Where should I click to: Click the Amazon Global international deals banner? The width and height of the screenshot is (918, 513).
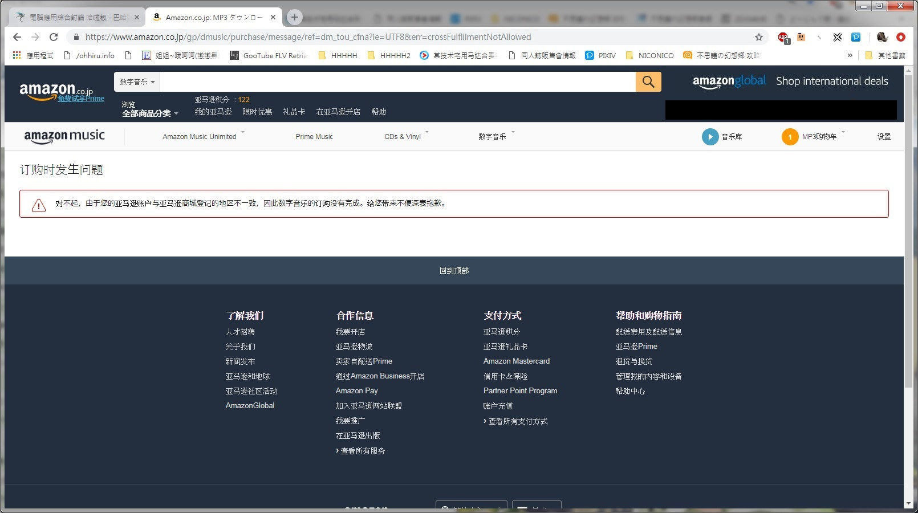click(790, 82)
